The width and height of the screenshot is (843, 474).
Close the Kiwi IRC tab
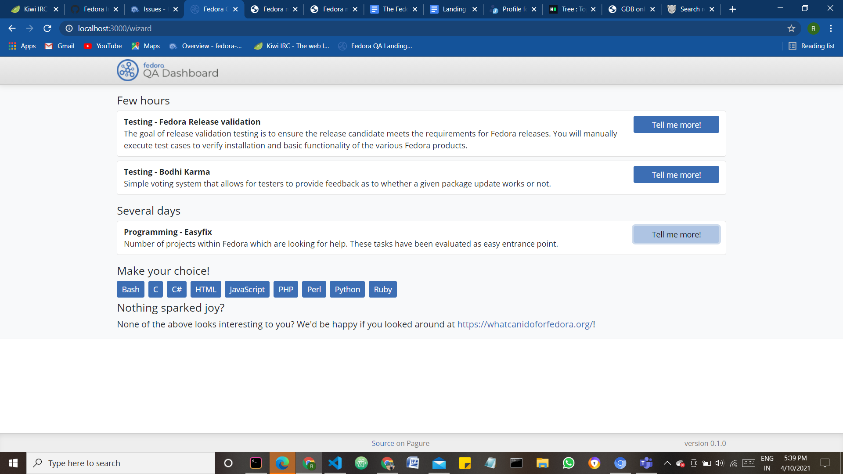[x=56, y=9]
